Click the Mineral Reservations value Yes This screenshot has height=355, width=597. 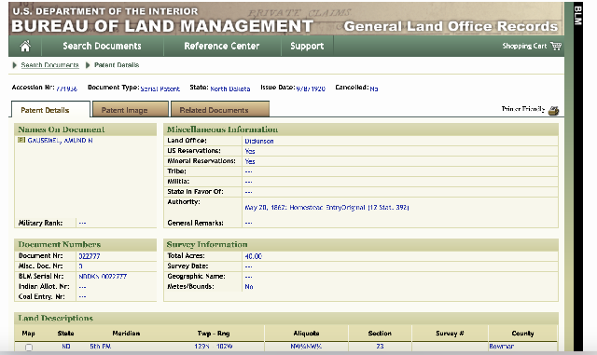pyautogui.click(x=250, y=161)
